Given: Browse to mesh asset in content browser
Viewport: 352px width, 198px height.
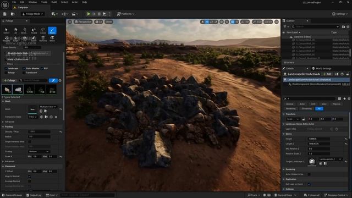Looking at the screenshot, I should (x=46, y=111).
